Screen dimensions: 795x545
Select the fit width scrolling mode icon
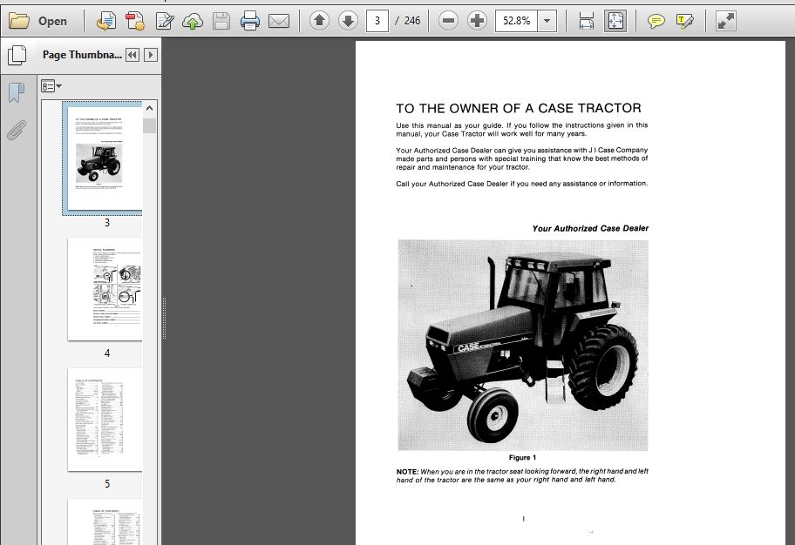coord(587,21)
